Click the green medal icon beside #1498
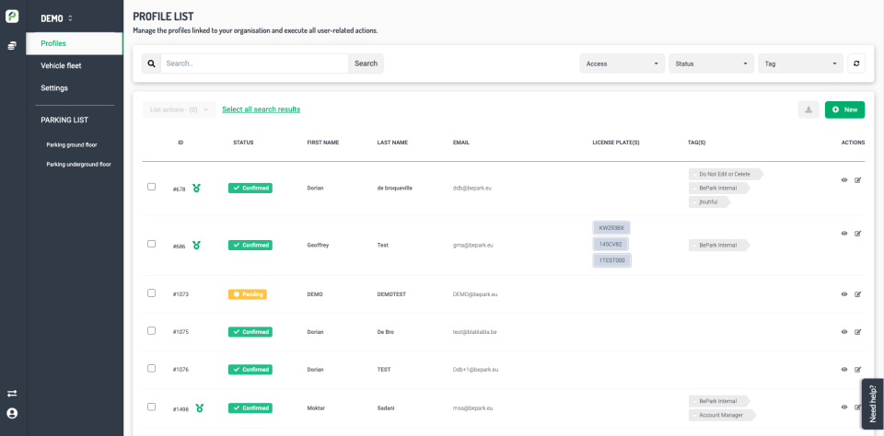 coord(199,407)
